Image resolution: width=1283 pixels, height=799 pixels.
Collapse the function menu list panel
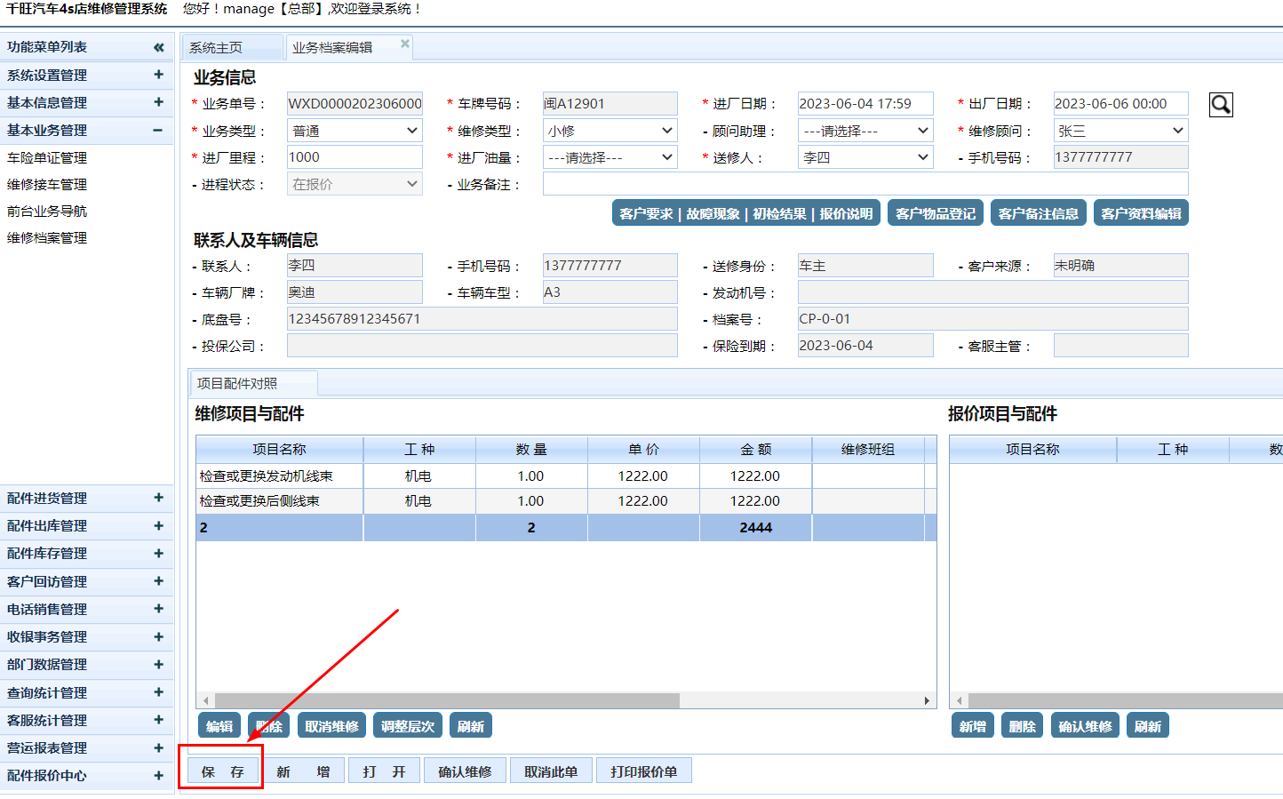coord(158,47)
